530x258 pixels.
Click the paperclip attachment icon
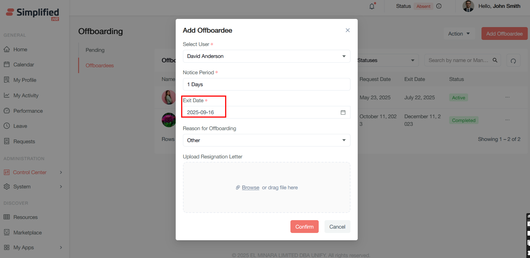coord(238,188)
